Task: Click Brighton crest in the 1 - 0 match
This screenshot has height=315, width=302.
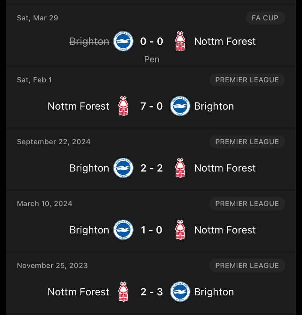Action: [x=123, y=230]
